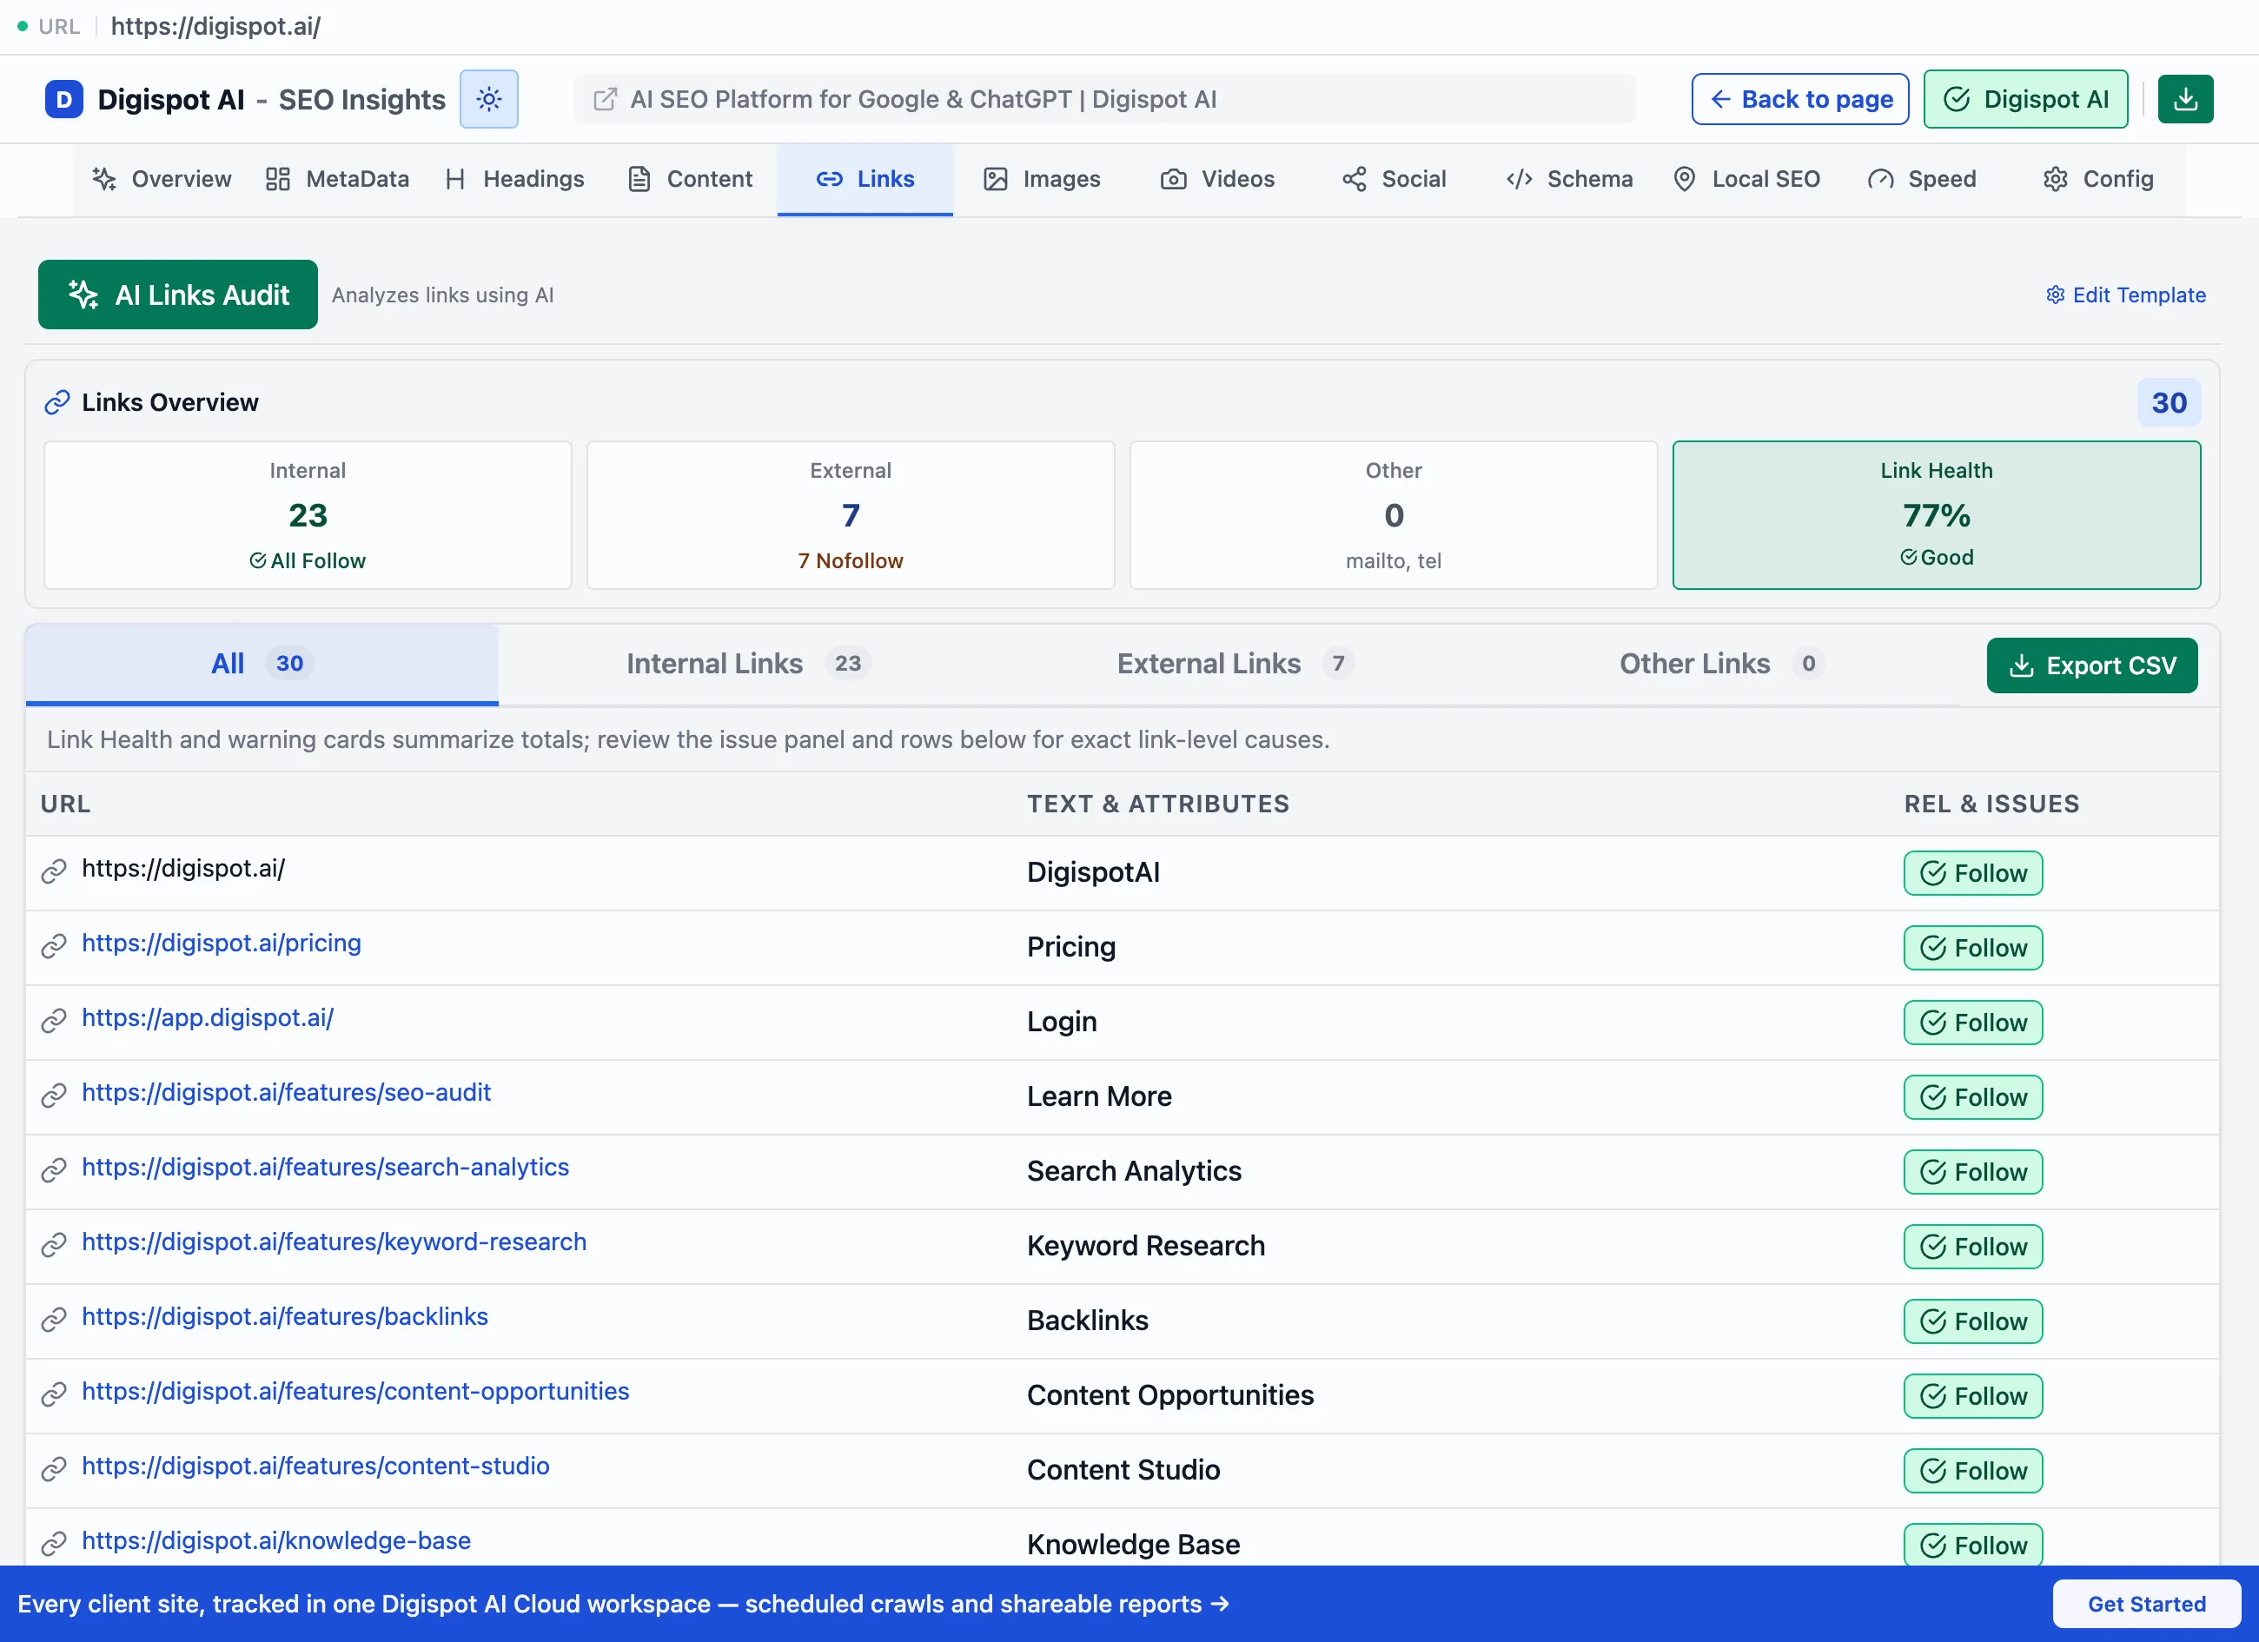Image resolution: width=2259 pixels, height=1642 pixels.
Task: Click the link icon beside seo-audit URL row
Action: tap(54, 1096)
